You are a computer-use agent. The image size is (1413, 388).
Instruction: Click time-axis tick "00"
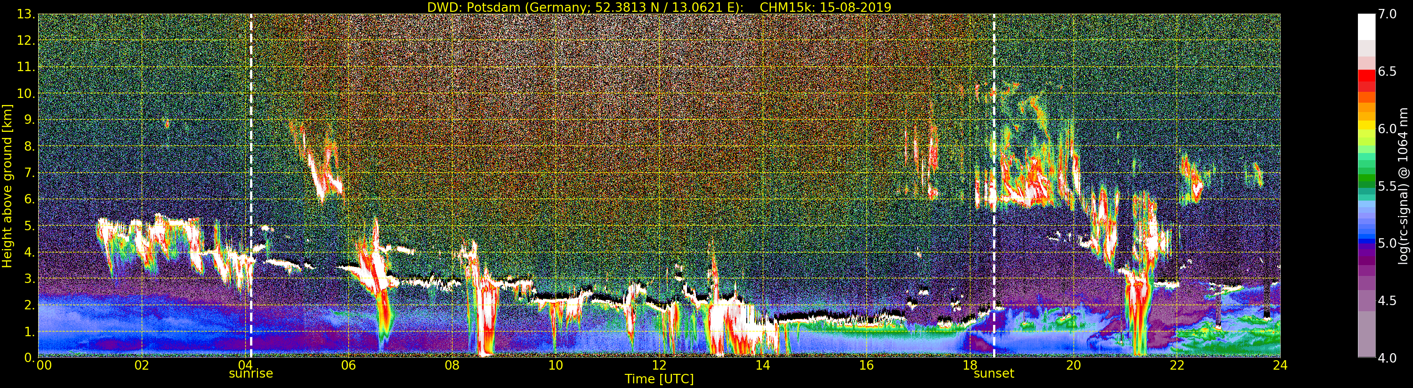(44, 365)
